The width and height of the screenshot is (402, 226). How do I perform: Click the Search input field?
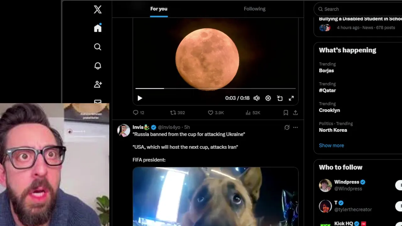[x=358, y=9]
